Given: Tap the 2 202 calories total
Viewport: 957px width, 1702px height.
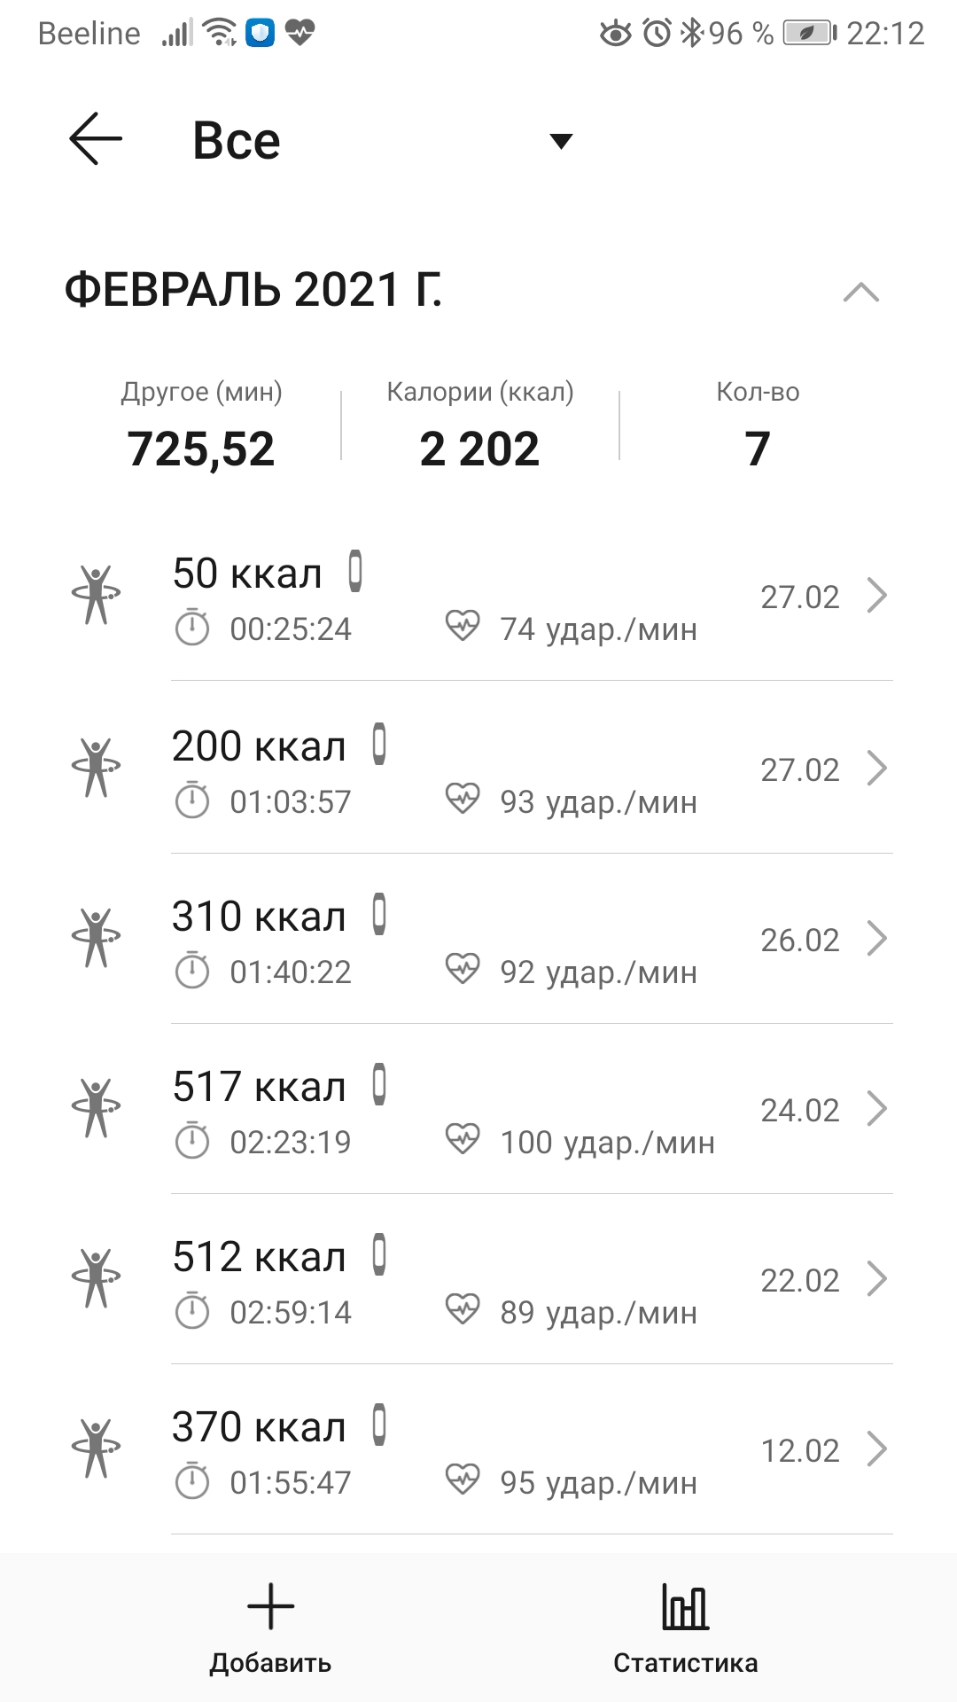Looking at the screenshot, I should [x=479, y=449].
